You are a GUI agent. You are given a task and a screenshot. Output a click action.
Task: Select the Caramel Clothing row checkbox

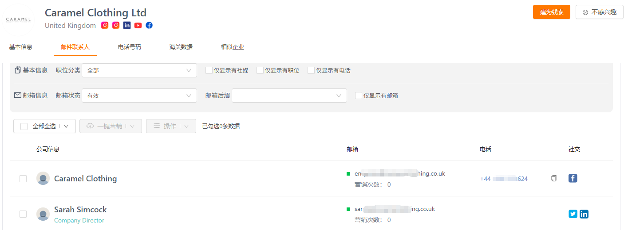tap(23, 179)
